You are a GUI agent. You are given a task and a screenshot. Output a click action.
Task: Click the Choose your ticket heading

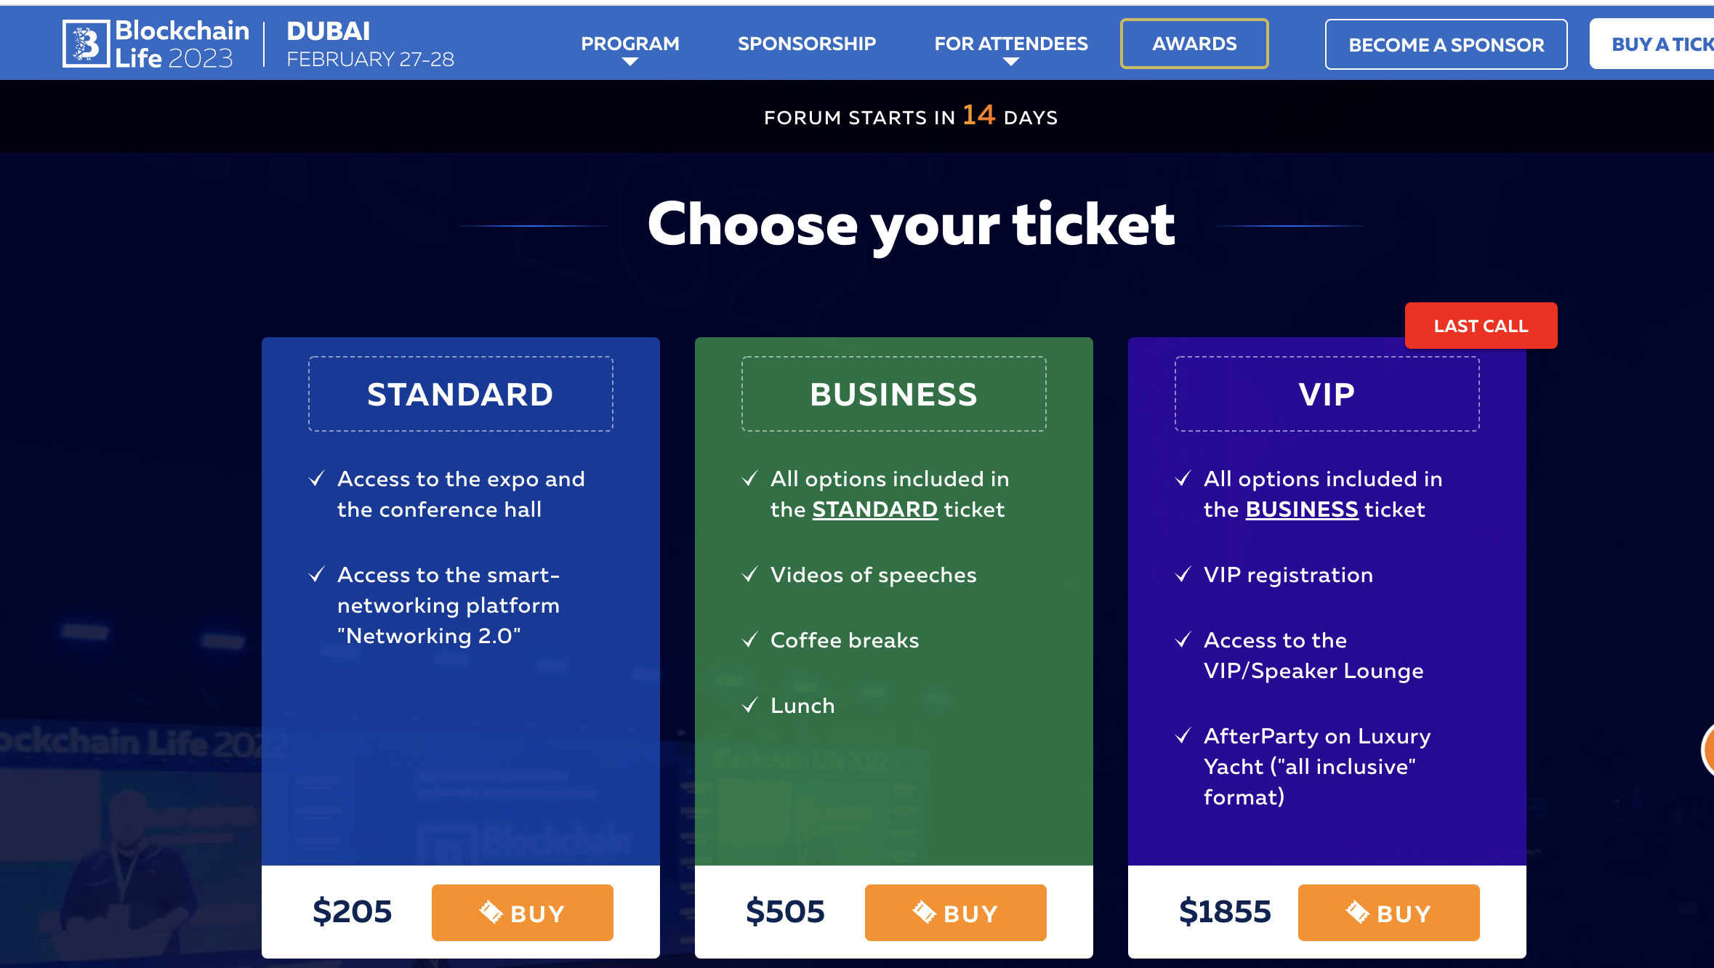click(x=911, y=225)
